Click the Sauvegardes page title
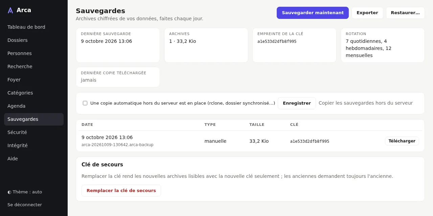The image size is (433, 216). pos(100,11)
